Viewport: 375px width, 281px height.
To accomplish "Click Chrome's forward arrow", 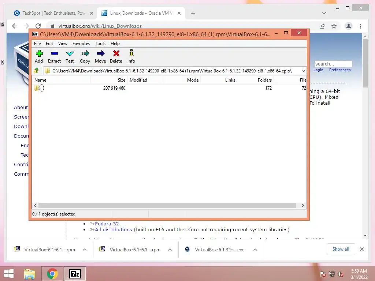I will pos(26,26).
